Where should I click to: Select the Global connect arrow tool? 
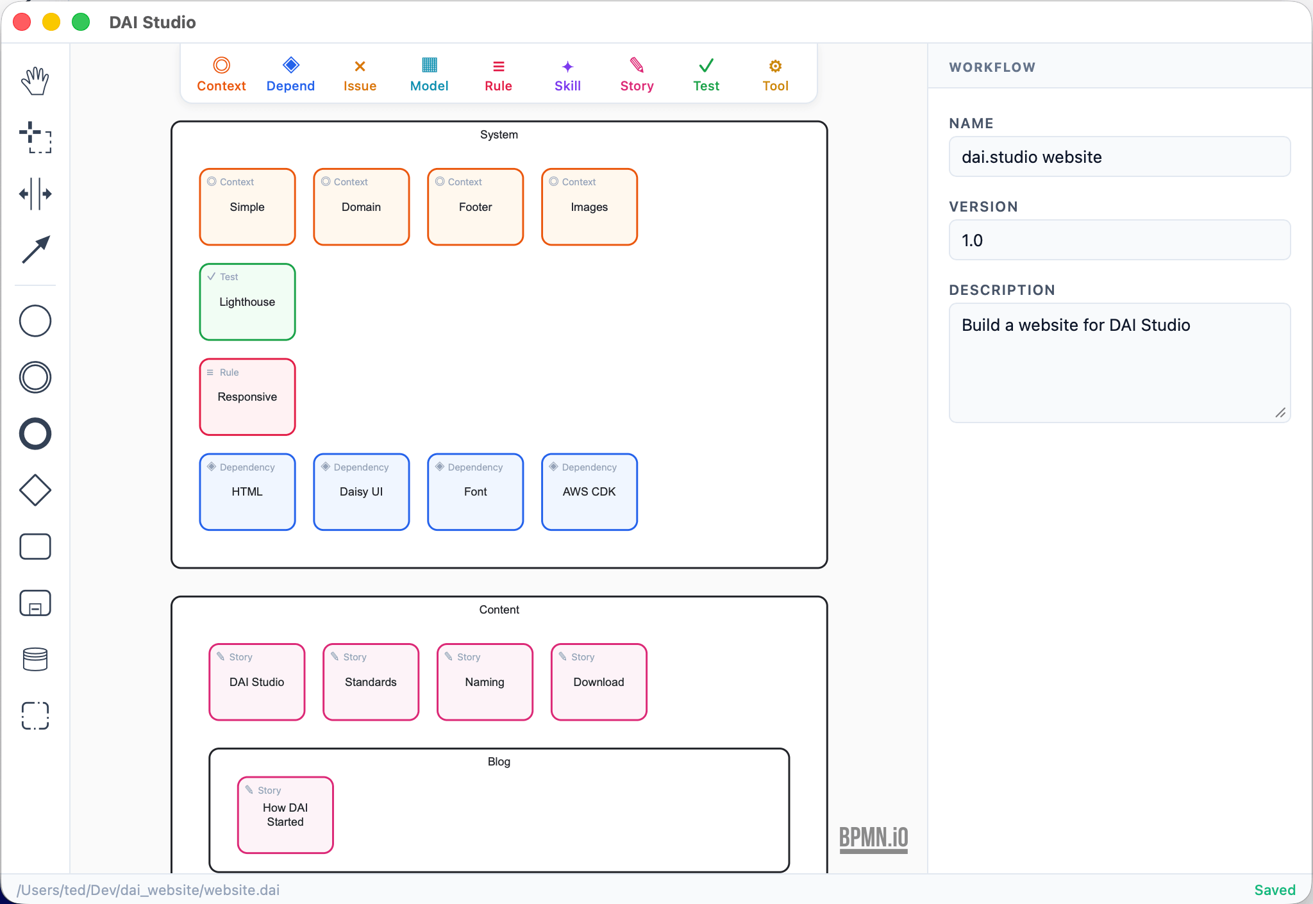coord(35,249)
